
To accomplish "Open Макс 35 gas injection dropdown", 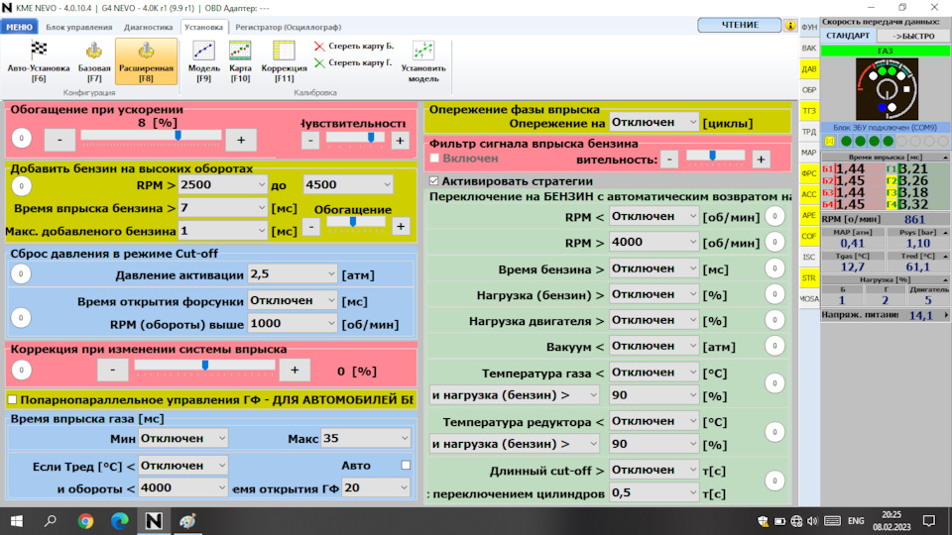I will [x=366, y=438].
